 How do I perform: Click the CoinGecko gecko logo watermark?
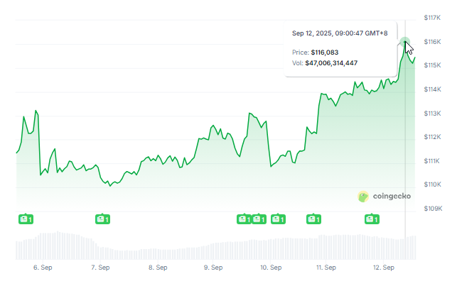click(363, 197)
